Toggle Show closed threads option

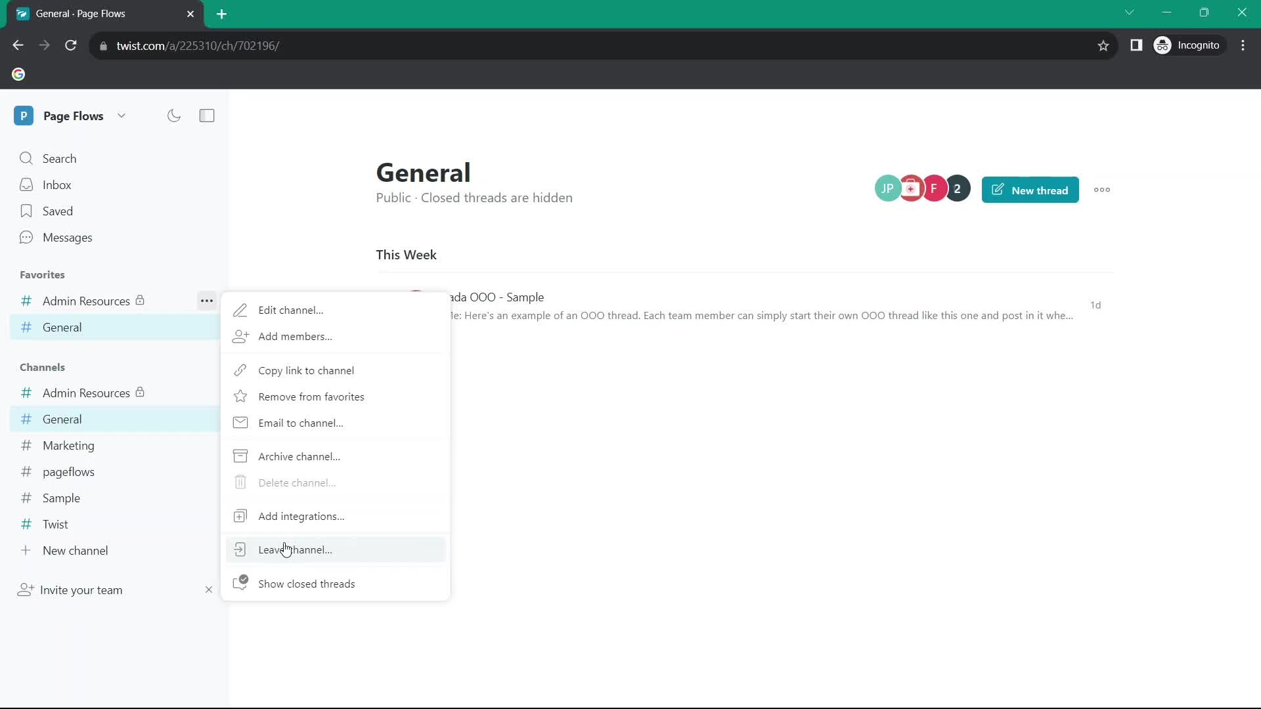(x=307, y=584)
